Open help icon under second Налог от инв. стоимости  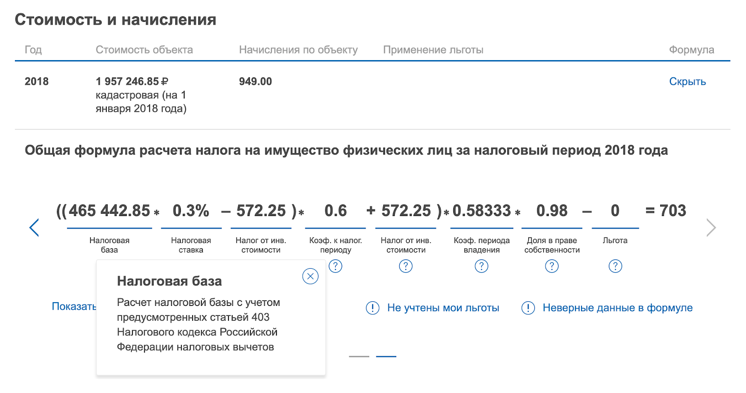click(x=406, y=266)
